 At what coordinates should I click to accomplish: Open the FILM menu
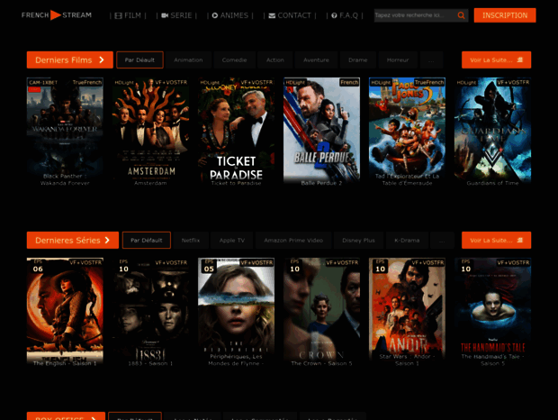click(x=129, y=15)
